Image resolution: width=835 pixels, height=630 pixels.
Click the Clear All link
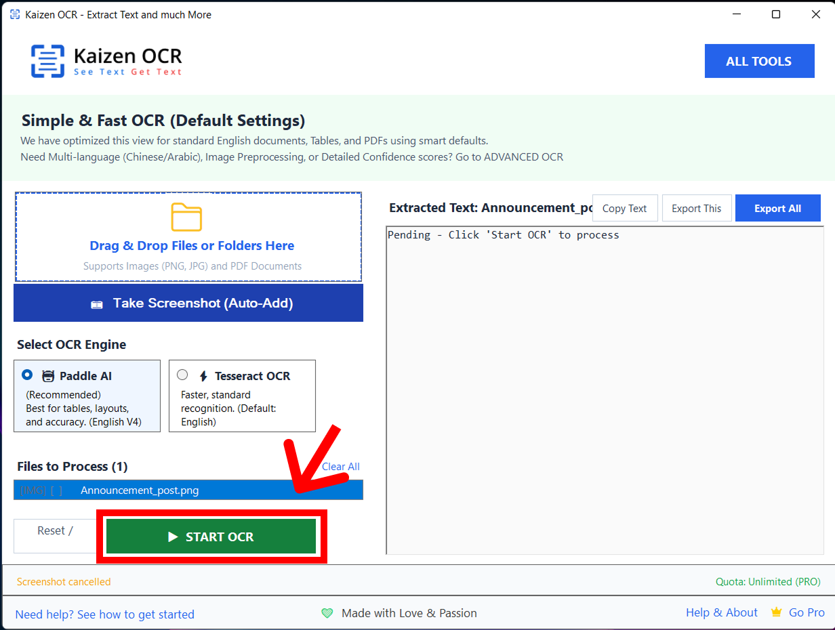point(340,467)
